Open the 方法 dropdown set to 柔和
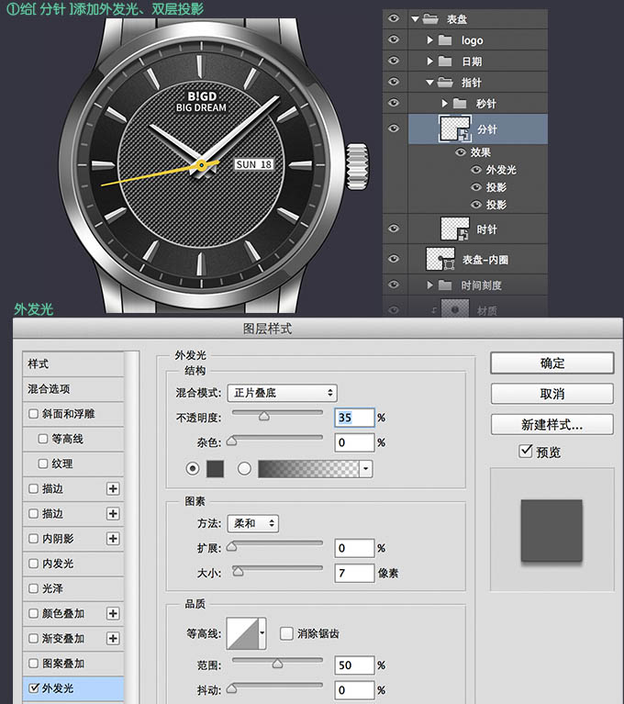 click(253, 523)
